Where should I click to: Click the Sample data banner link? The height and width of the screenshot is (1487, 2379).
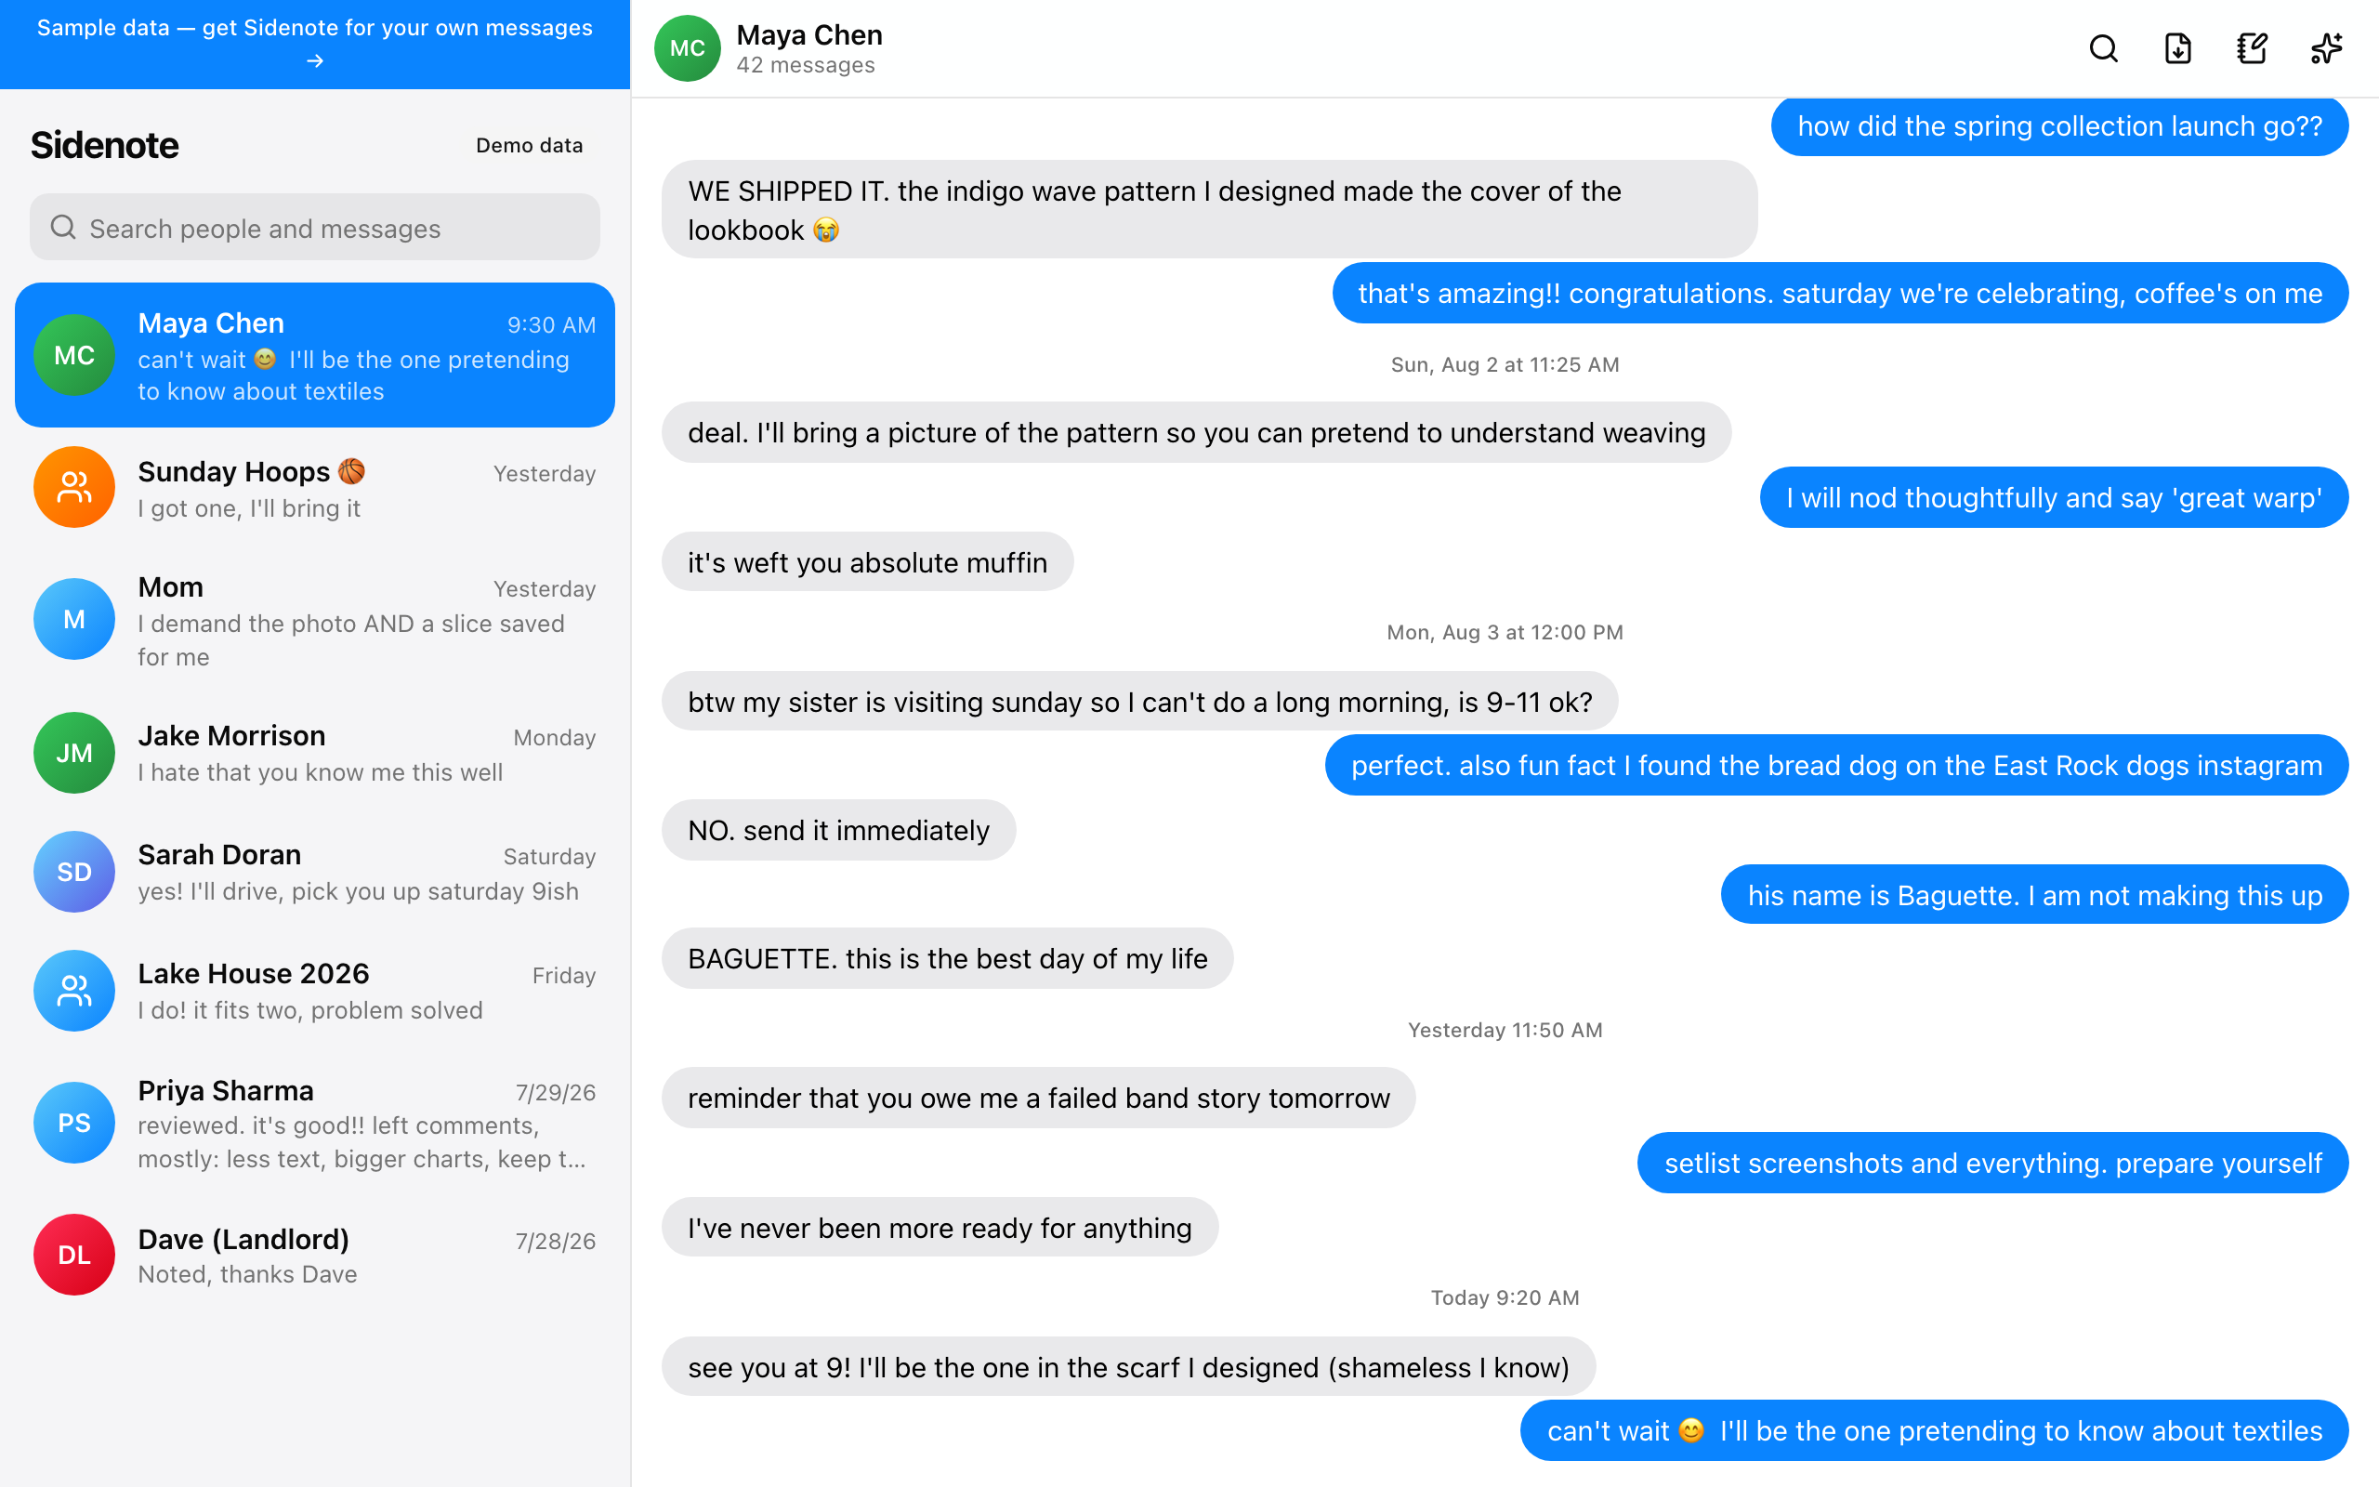[315, 45]
